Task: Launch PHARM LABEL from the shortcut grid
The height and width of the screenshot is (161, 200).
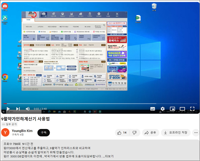Action: pyautogui.click(x=99, y=76)
